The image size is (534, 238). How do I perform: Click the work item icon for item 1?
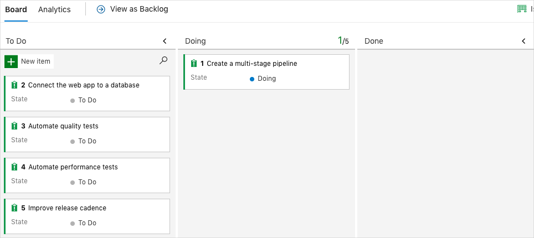(194, 64)
